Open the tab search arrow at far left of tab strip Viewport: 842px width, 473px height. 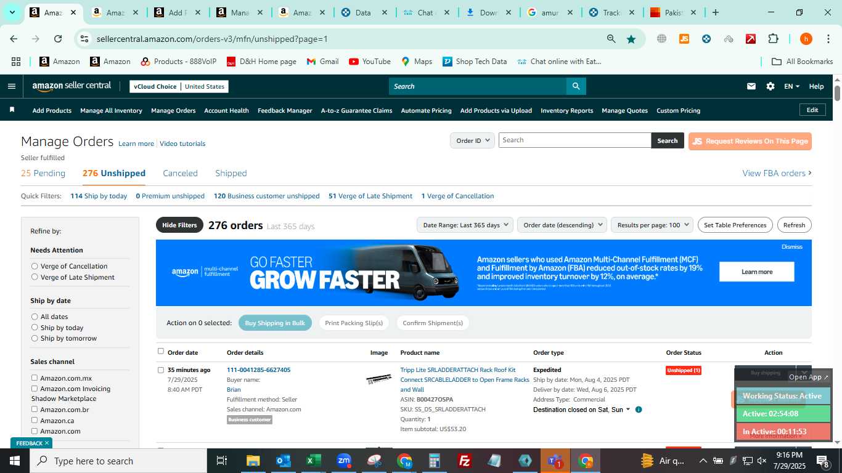click(x=12, y=12)
